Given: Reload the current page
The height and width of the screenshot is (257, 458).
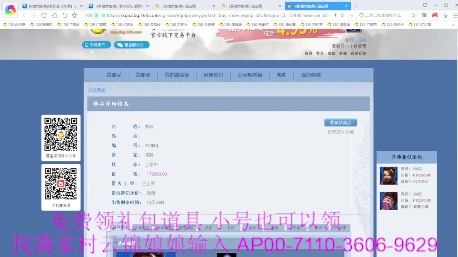Looking at the screenshot, I should point(44,15).
